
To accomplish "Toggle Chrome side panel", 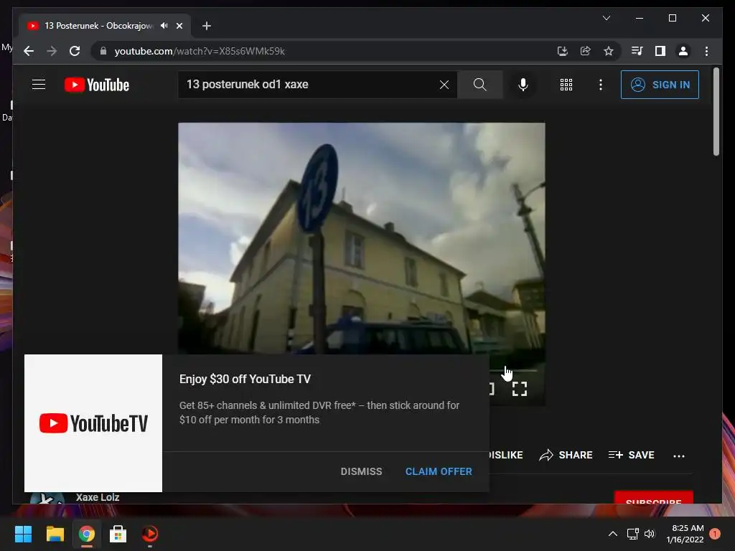I will pyautogui.click(x=660, y=51).
